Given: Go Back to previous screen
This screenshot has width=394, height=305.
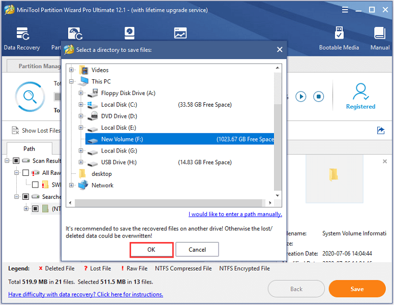Looking at the screenshot, I should (x=296, y=289).
